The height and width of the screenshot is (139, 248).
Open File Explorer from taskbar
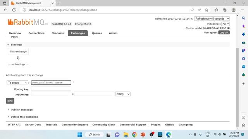click(126, 135)
